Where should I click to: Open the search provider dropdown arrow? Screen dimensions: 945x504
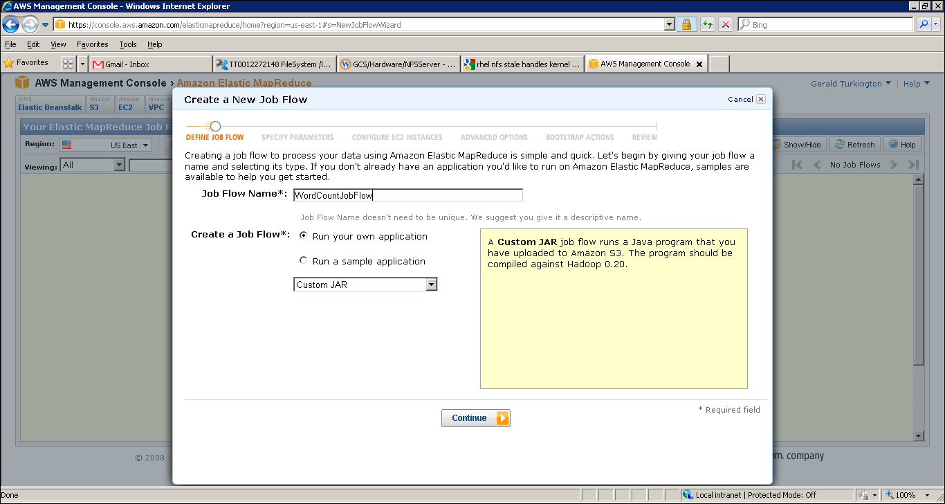(937, 24)
